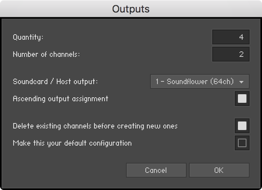Confirm settings with the OK button
Image resolution: width=262 pixels, height=190 pixels.
coord(219,170)
